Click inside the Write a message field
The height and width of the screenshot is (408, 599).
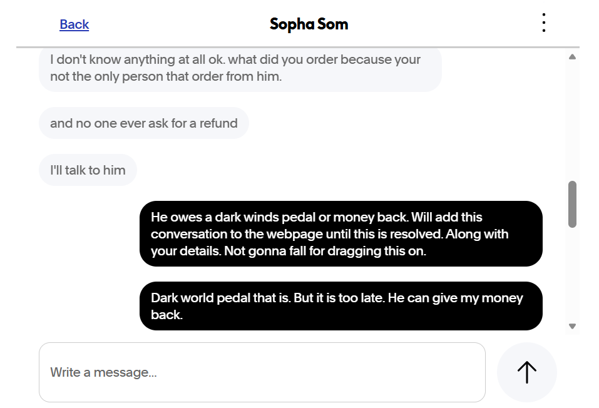click(262, 372)
